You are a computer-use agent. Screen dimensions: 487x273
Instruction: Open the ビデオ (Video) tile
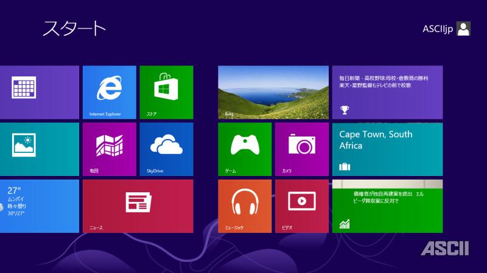point(302,206)
